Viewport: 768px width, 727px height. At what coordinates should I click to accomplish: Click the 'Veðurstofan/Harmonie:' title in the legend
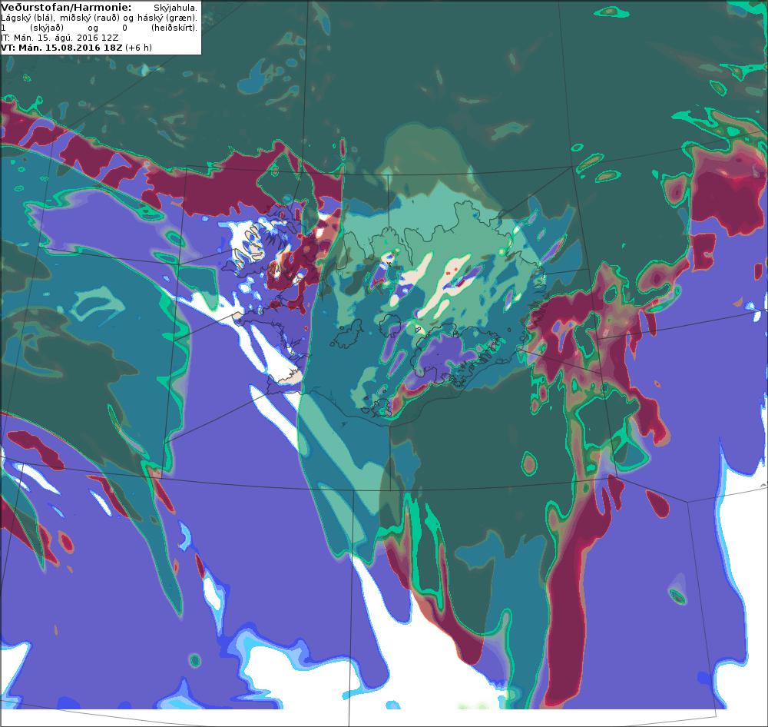(x=66, y=8)
